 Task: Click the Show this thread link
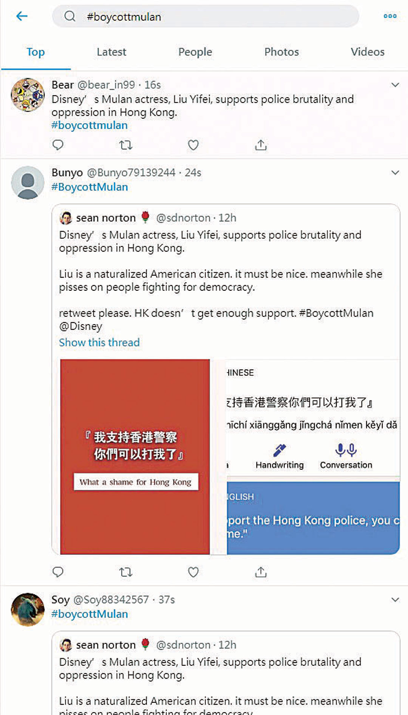[99, 343]
